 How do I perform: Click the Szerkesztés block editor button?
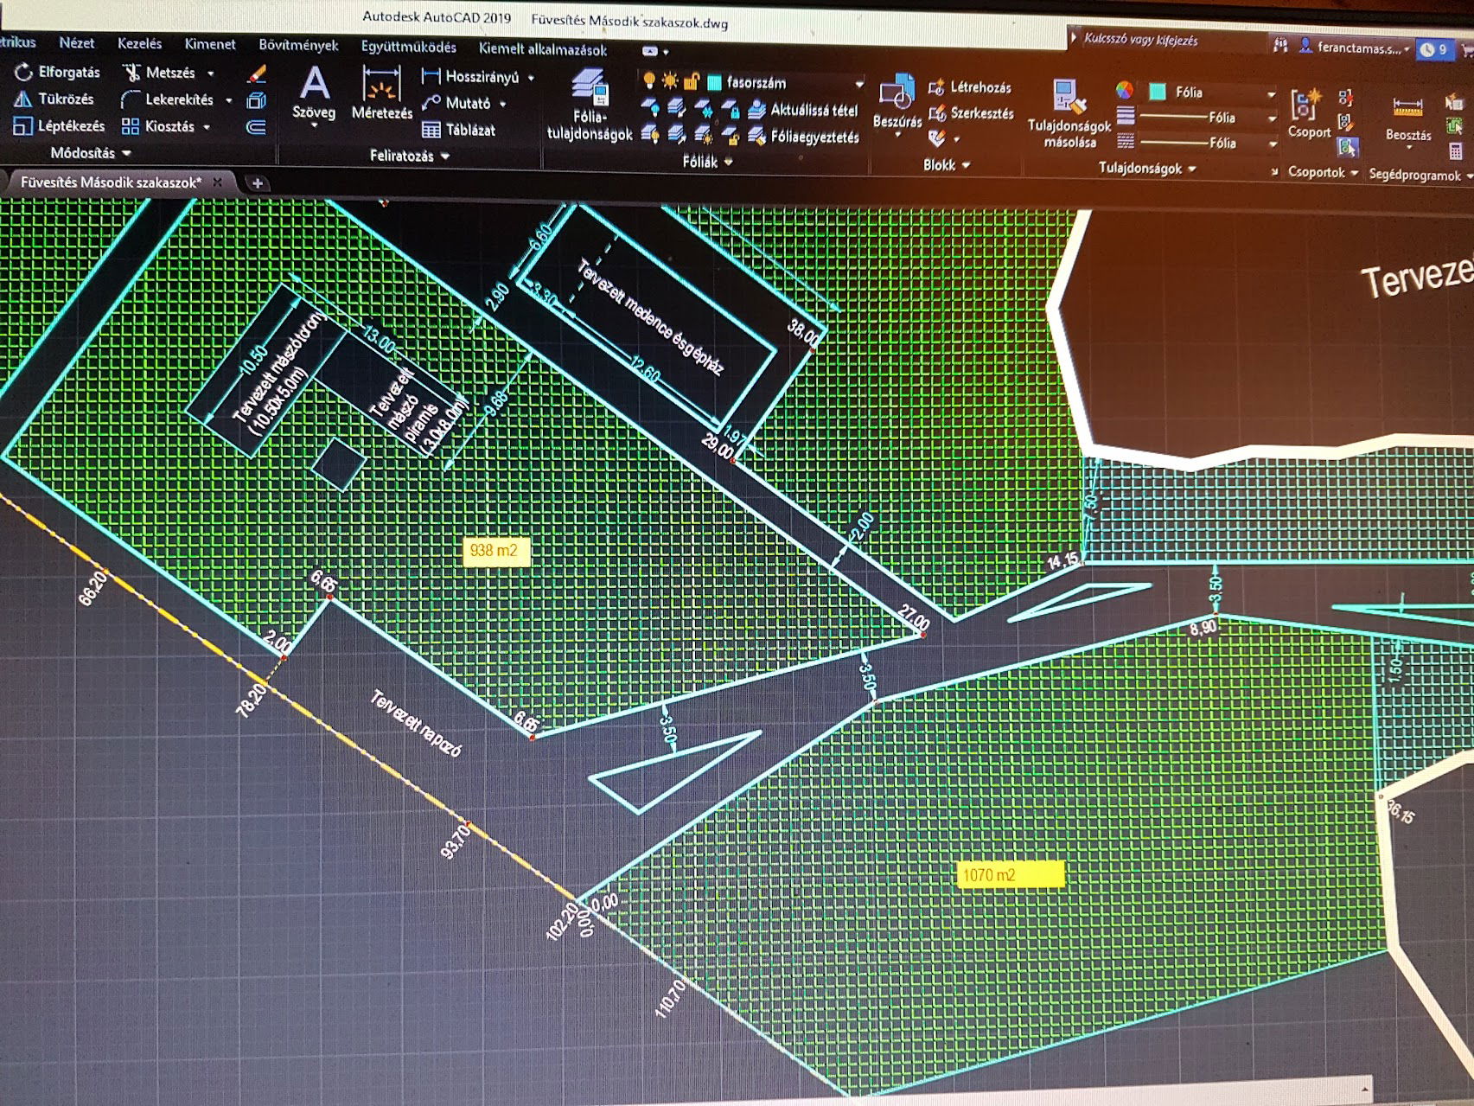tap(971, 113)
